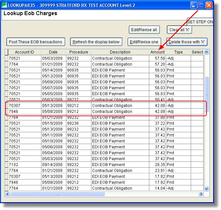Click date 05/12/2009

(52, 76)
